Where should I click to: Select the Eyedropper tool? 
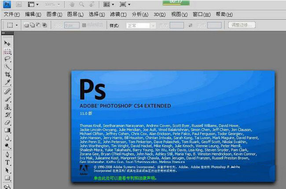click(x=7, y=82)
